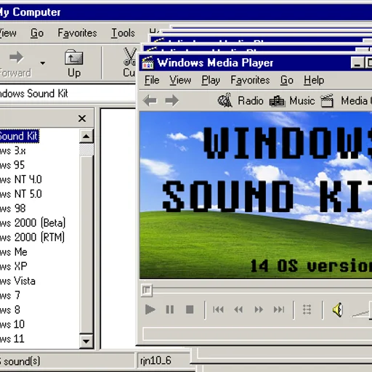The height and width of the screenshot is (372, 372).
Task: Click the Up folder button
Action: [x=74, y=63]
